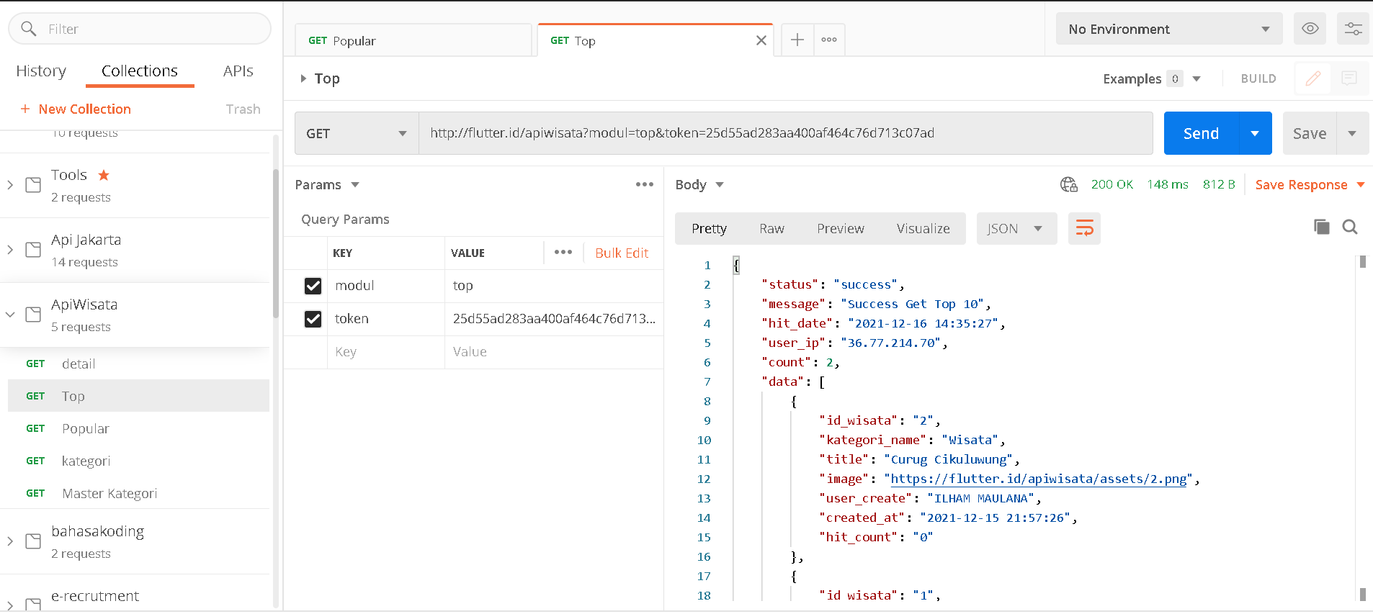Switch to the GET Popular request tab
This screenshot has height=614, width=1373.
click(413, 40)
